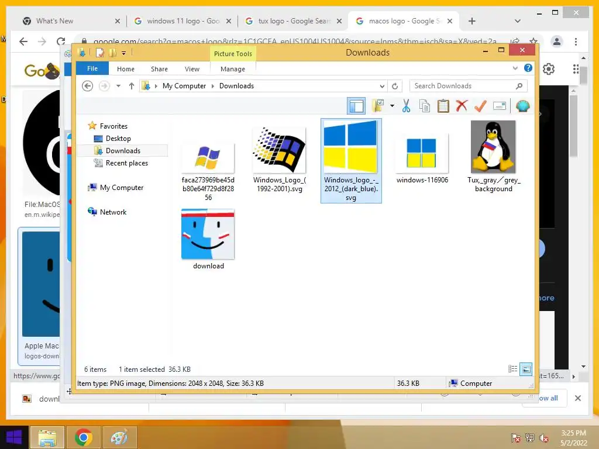The height and width of the screenshot is (449, 599).
Task: Open the View ribbon tab
Action: pos(192,69)
